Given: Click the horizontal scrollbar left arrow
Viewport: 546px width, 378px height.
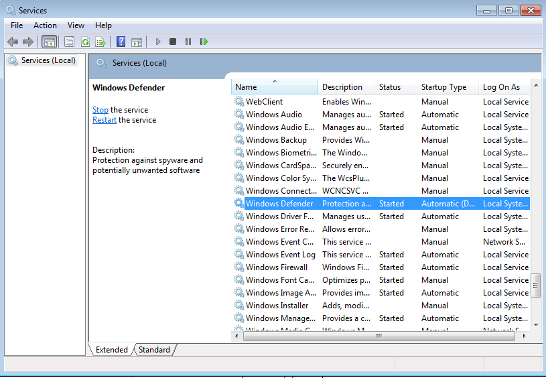Looking at the screenshot, I should (236, 336).
